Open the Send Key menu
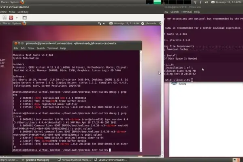This screenshot has height=162, width=243. [x=23, y=12]
